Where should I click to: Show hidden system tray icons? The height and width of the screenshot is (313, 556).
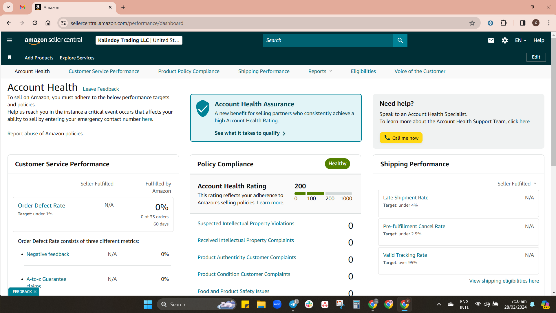(439, 304)
